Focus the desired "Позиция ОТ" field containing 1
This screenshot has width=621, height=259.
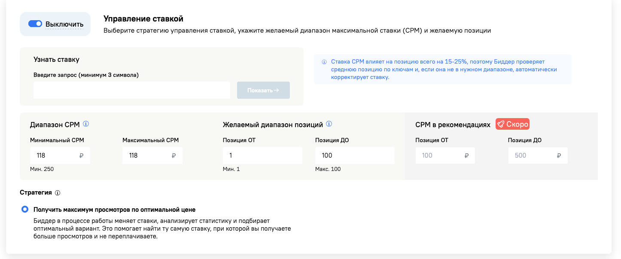click(262, 155)
